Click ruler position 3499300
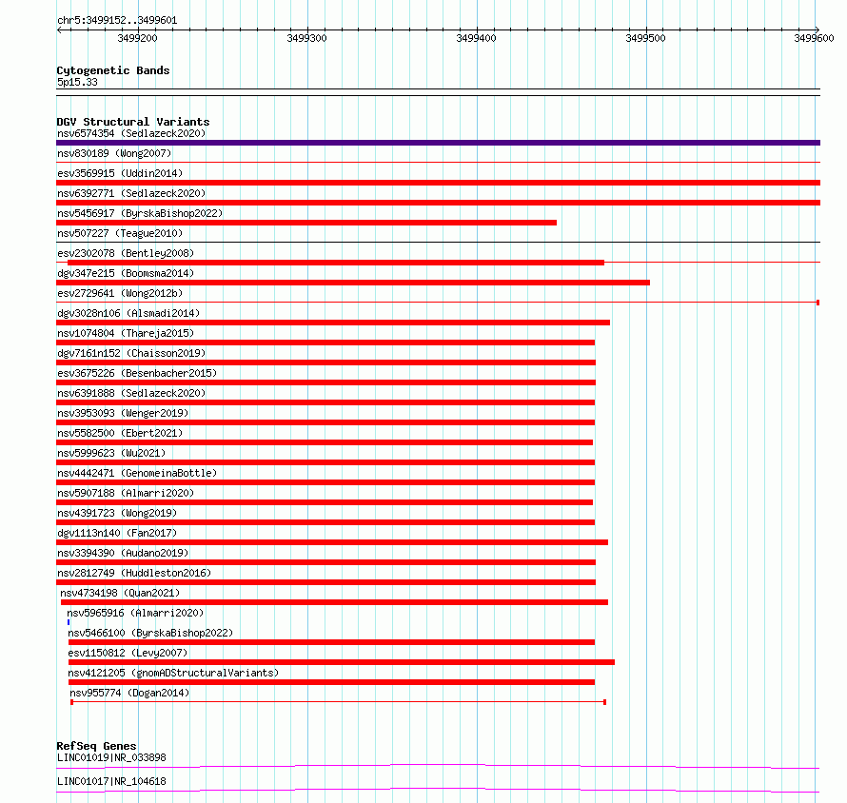 pyautogui.click(x=306, y=38)
